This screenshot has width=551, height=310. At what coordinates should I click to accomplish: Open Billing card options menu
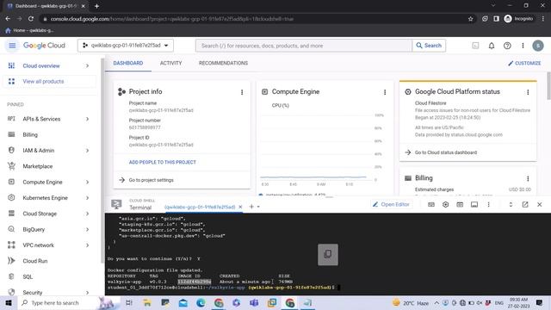pos(528,178)
